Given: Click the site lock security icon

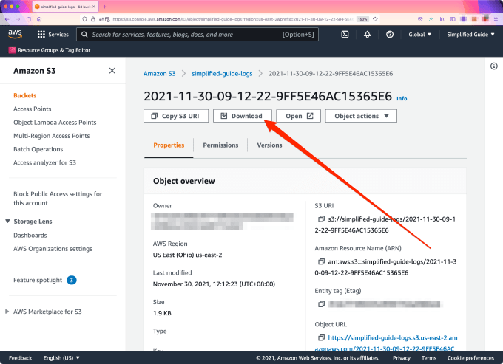Looking at the screenshot, I should pyautogui.click(x=93, y=19).
